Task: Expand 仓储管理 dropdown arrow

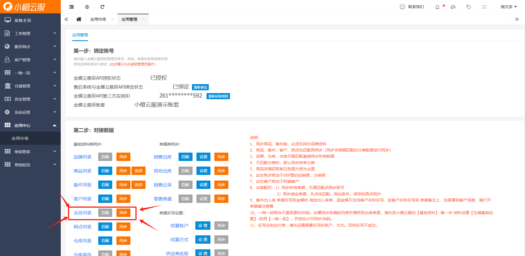Action: [x=55, y=86]
